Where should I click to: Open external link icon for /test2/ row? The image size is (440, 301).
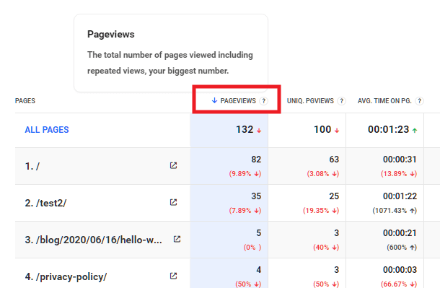point(173,202)
